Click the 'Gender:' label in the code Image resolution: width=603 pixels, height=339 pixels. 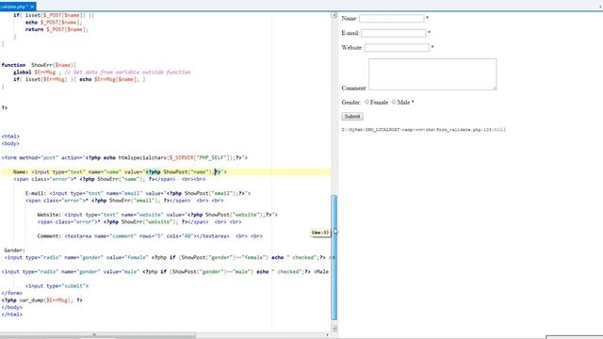[x=15, y=250]
